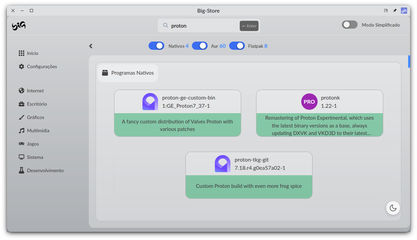Open the proton-ge-custom-bin package name

tap(189, 98)
